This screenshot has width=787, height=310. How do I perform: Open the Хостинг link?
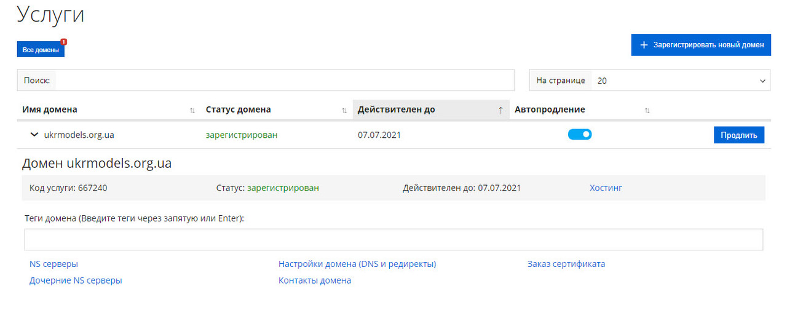tap(606, 188)
